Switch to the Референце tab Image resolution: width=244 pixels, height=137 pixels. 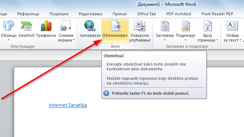click(x=28, y=14)
